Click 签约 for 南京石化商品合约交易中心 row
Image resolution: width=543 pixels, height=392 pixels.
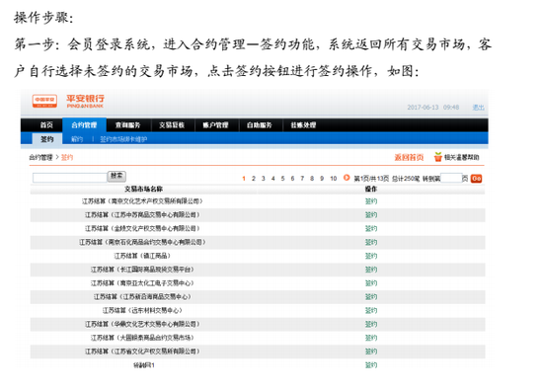(x=371, y=242)
